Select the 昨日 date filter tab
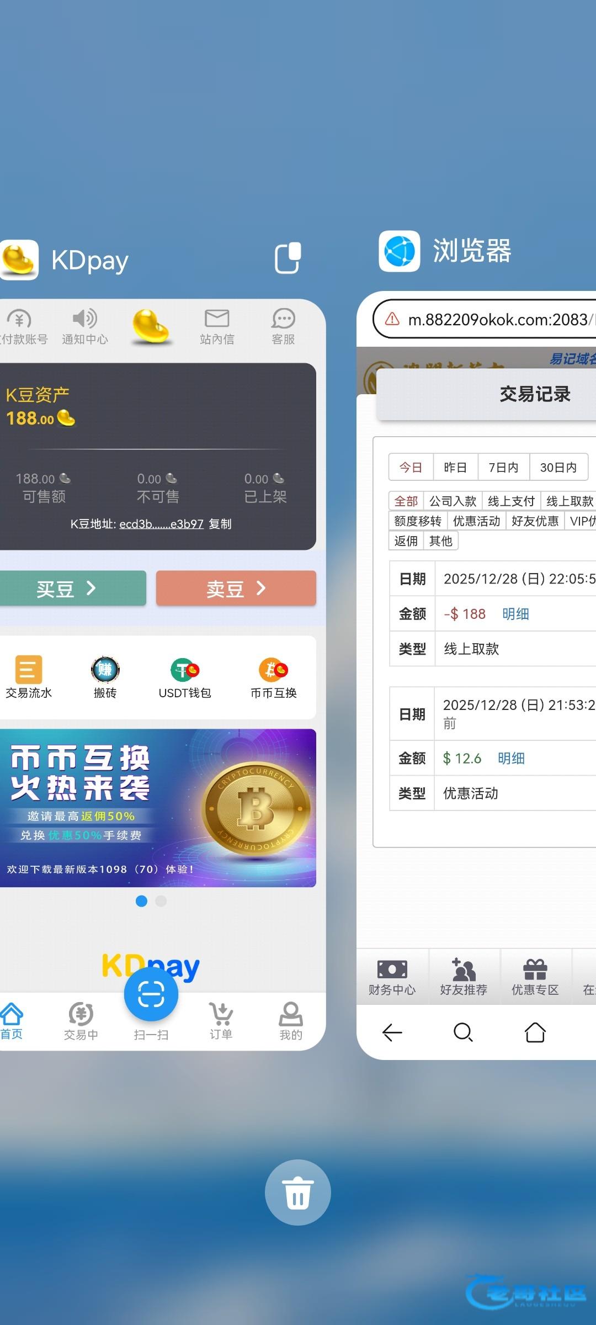The height and width of the screenshot is (1325, 596). coord(455,468)
